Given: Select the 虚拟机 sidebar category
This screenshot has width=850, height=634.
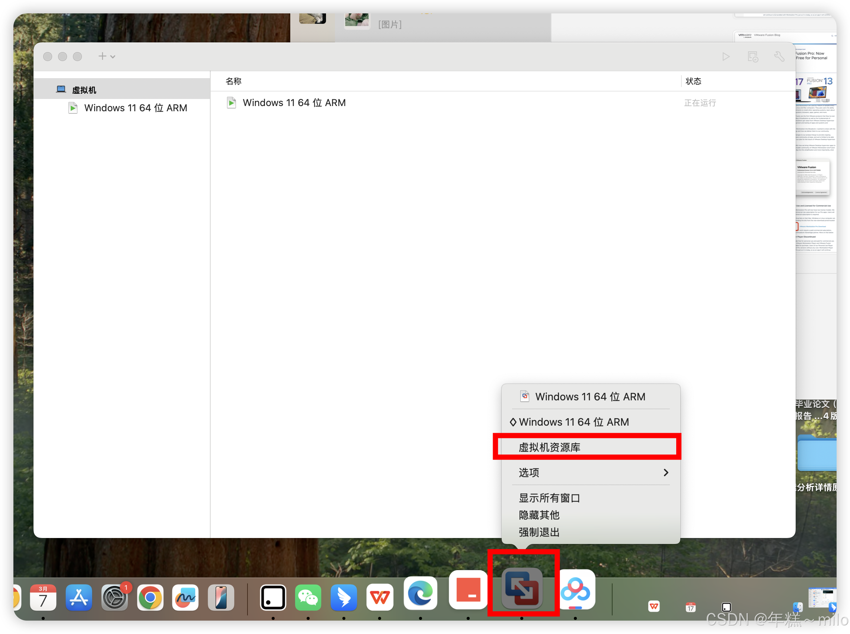Looking at the screenshot, I should pos(84,90).
